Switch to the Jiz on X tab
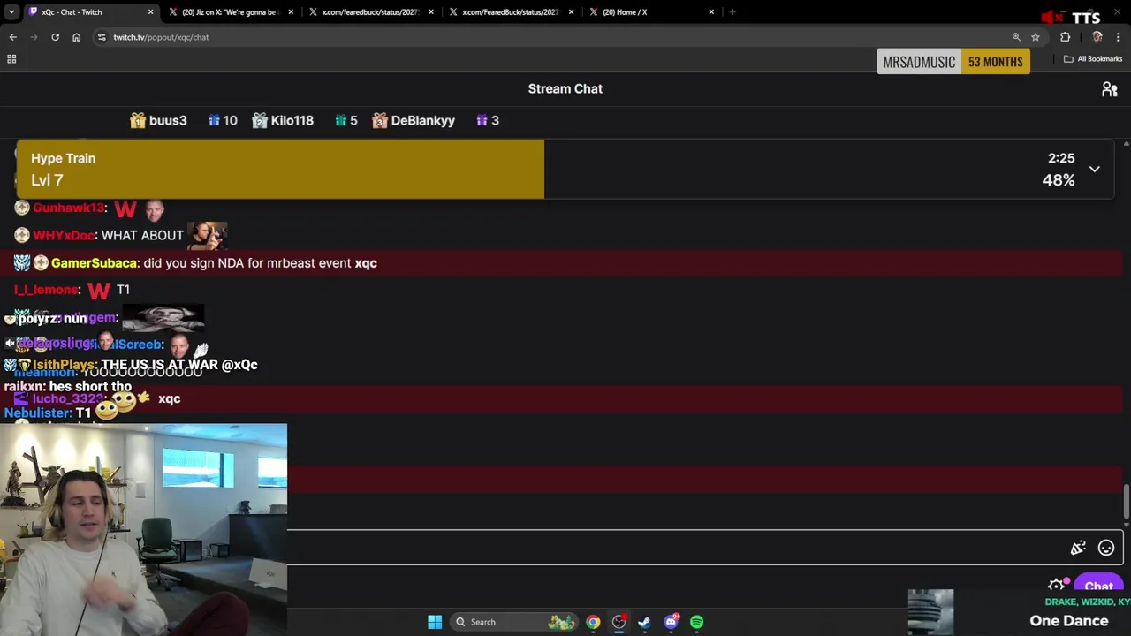 pyautogui.click(x=230, y=12)
